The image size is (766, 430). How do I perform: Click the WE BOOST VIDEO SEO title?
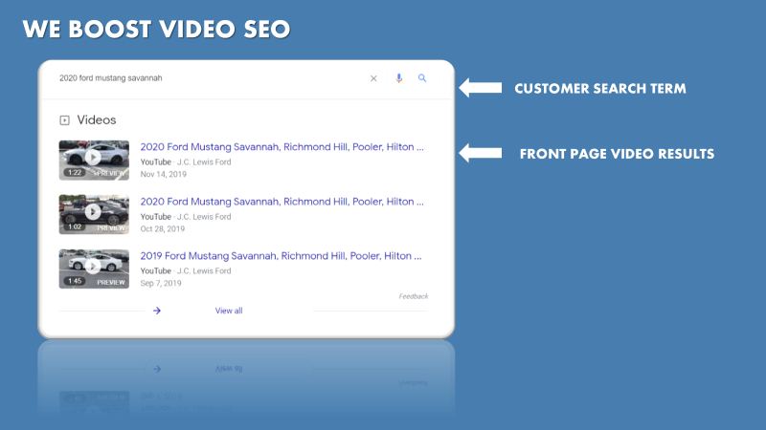[156, 29]
